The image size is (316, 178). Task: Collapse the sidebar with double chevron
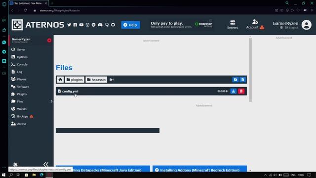[46, 164]
